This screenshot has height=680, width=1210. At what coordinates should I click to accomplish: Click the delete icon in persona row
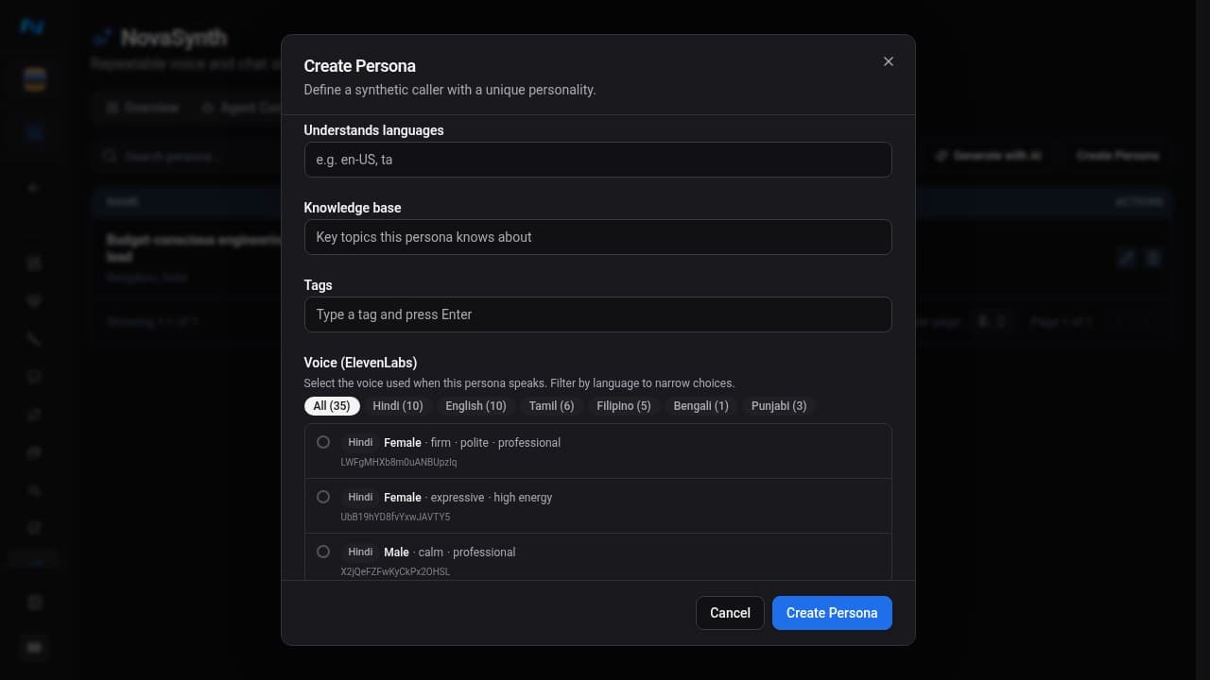1152,258
